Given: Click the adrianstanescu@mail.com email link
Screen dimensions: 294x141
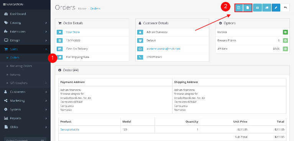Looking at the screenshot, I should (163, 49).
